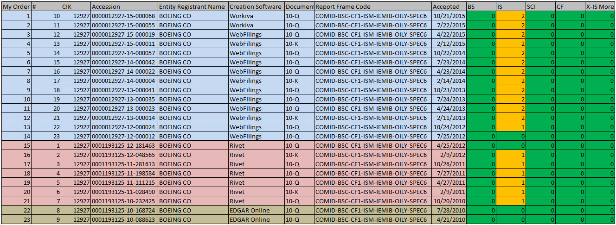The height and width of the screenshot is (225, 616).
Task: Click the Report Frame Code header
Action: (x=372, y=6)
